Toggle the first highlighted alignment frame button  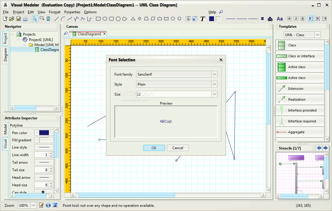tap(311, 19)
